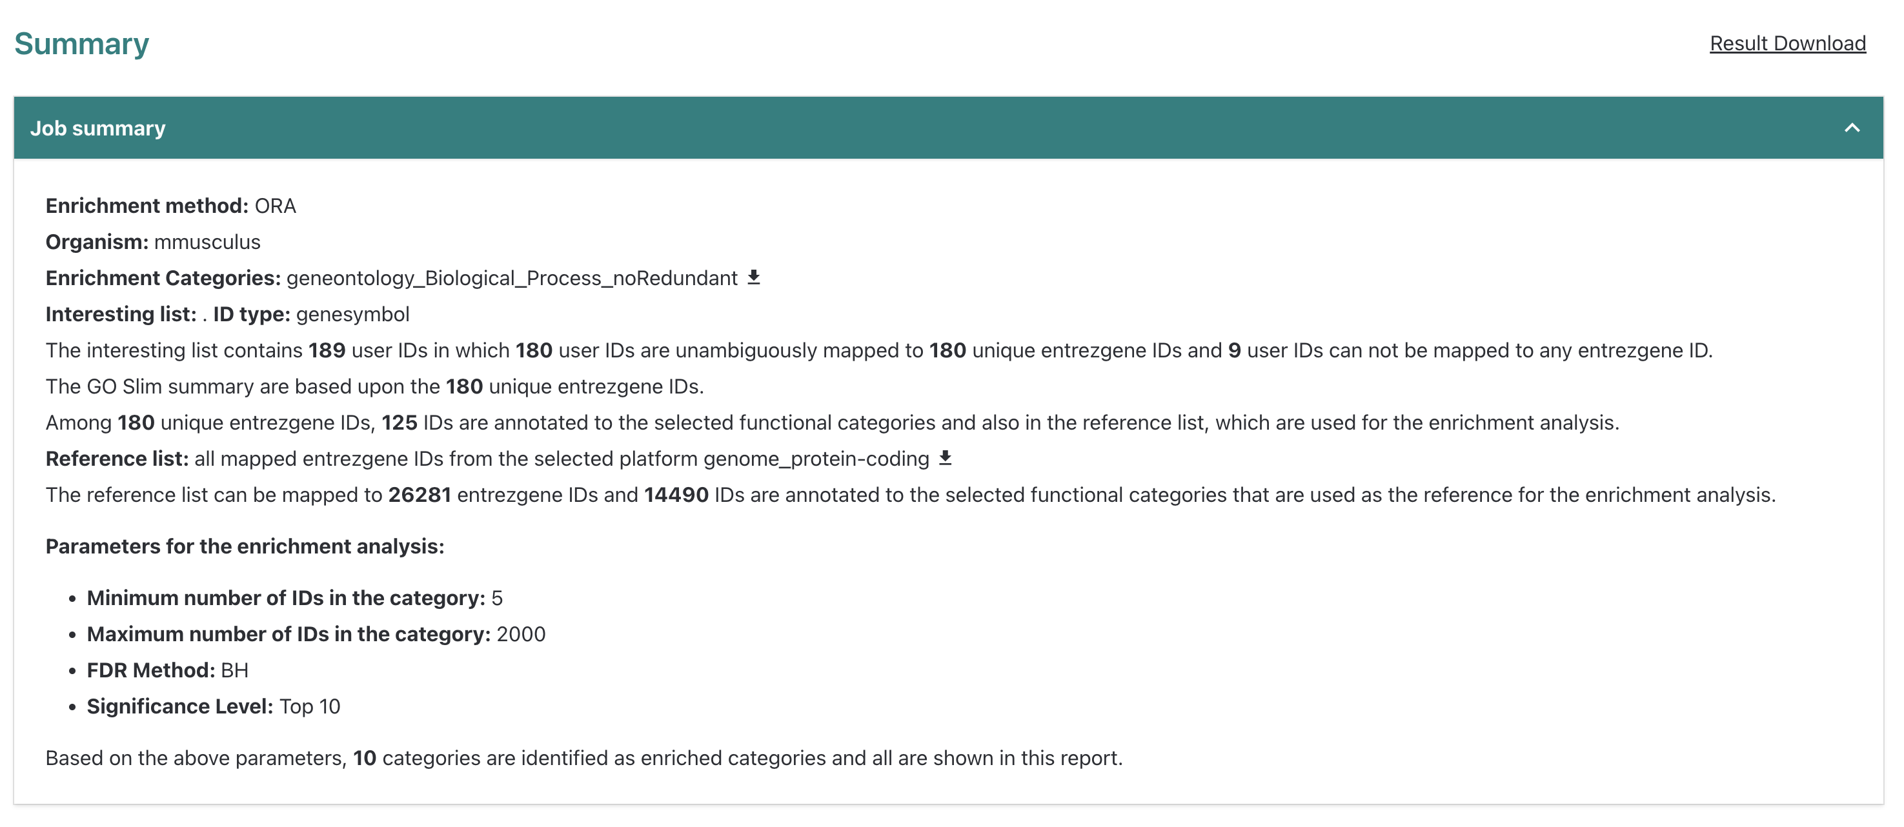Collapse the Job summary panel chevron
The width and height of the screenshot is (1904, 827).
click(1852, 128)
